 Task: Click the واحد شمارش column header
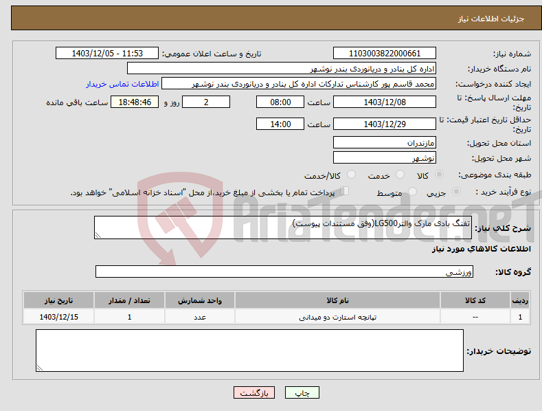tap(200, 300)
